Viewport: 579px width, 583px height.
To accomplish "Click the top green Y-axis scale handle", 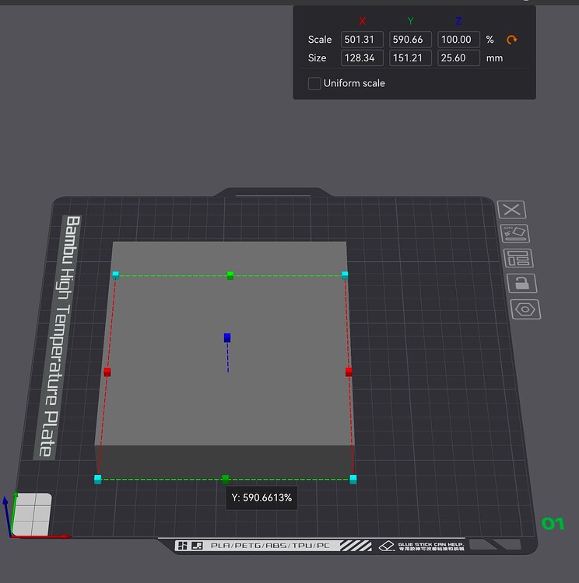I will (230, 275).
